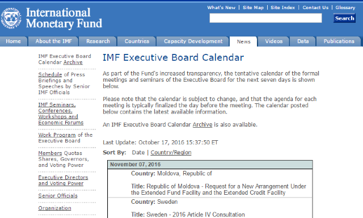
Task: Switch to the Countries tab
Action: (x=137, y=41)
